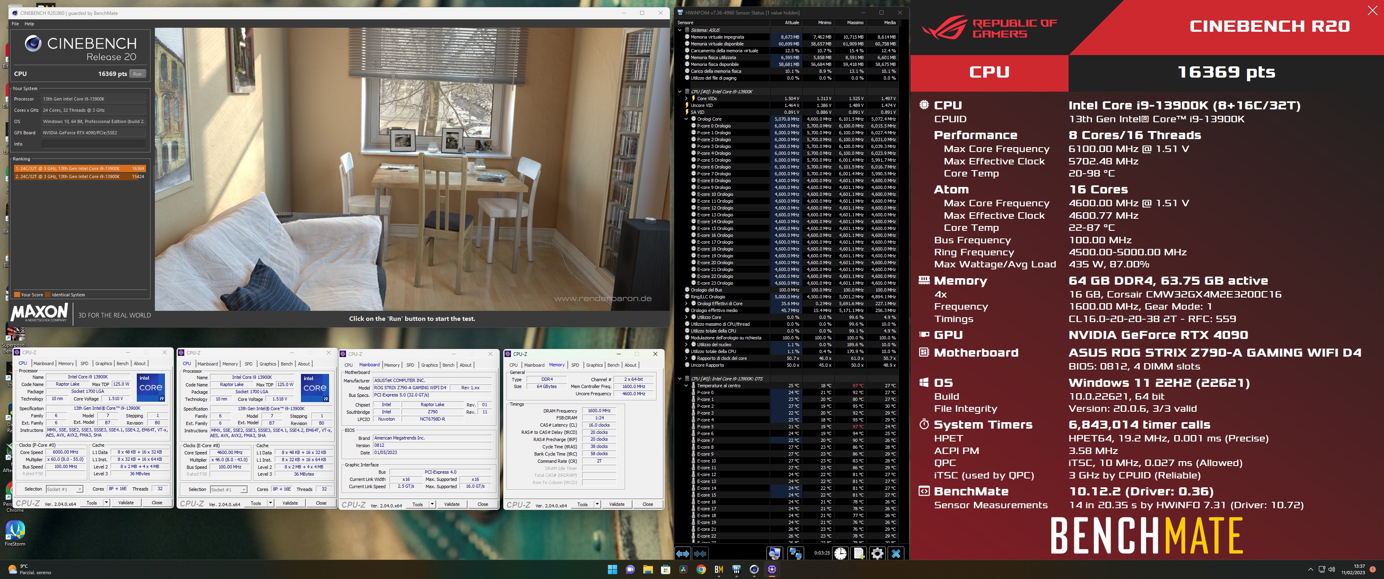1384x579 pixels.
Task: Collapse Sistema: ASUS sensor group
Action: (x=680, y=30)
